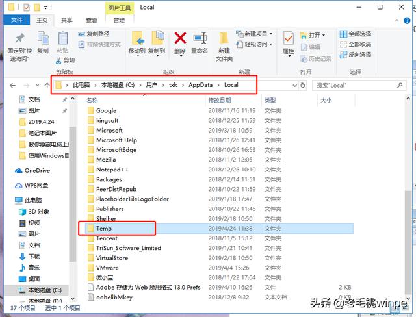416x317 pixels.
Task: Click the Help question mark icon
Action: [x=407, y=21]
